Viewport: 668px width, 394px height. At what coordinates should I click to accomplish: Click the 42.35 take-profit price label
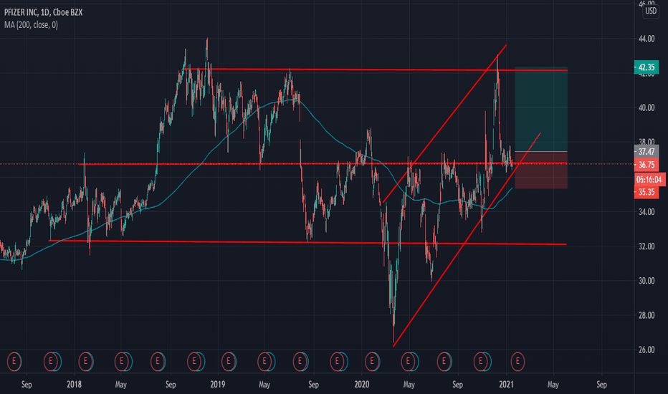[x=646, y=67]
